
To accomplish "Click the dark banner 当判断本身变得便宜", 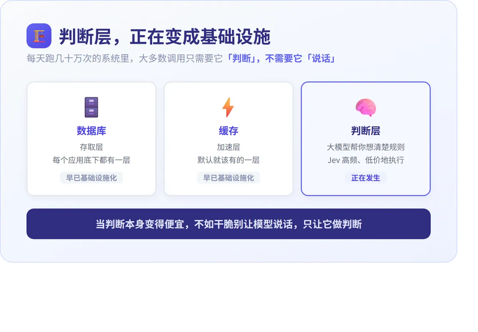I will click(x=229, y=224).
